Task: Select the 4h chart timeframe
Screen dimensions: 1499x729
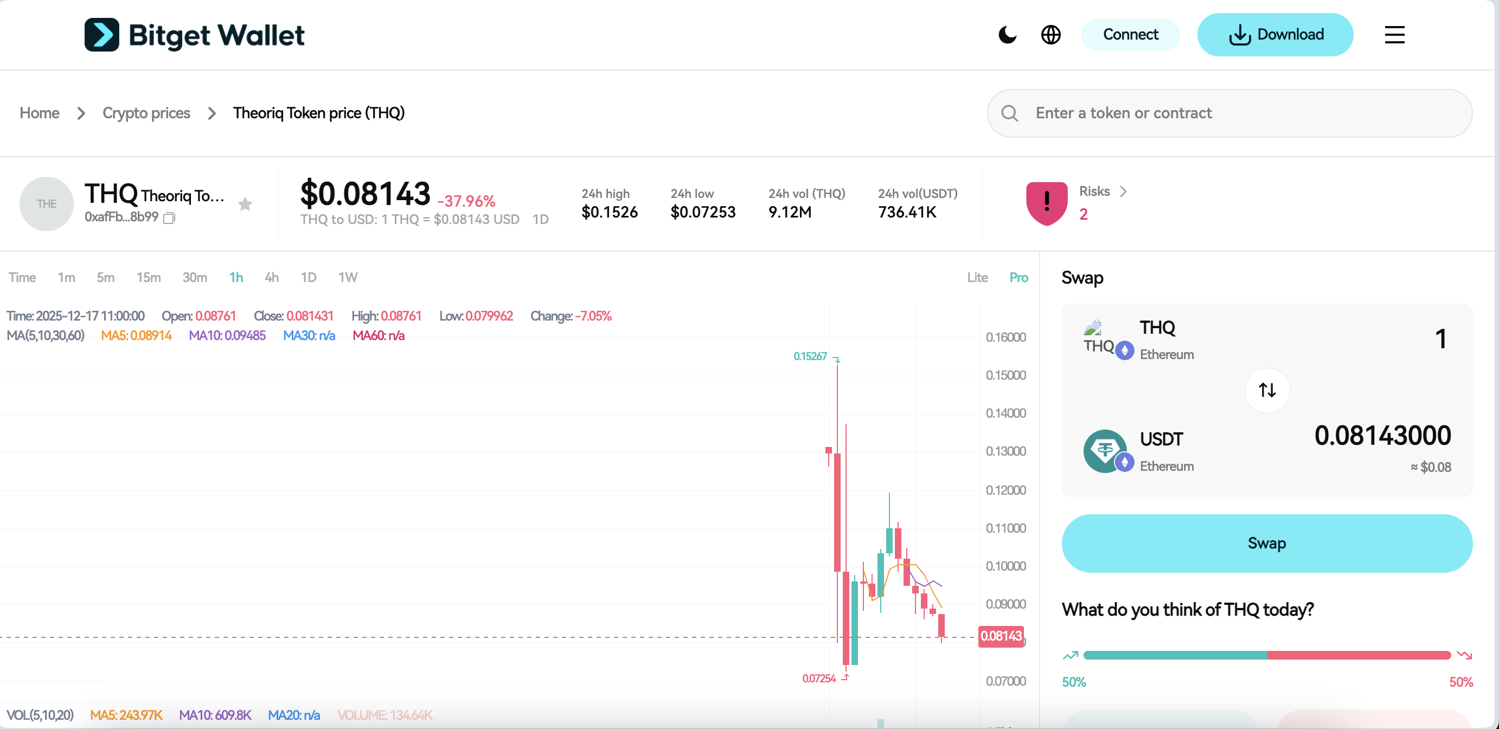Action: pyautogui.click(x=271, y=278)
